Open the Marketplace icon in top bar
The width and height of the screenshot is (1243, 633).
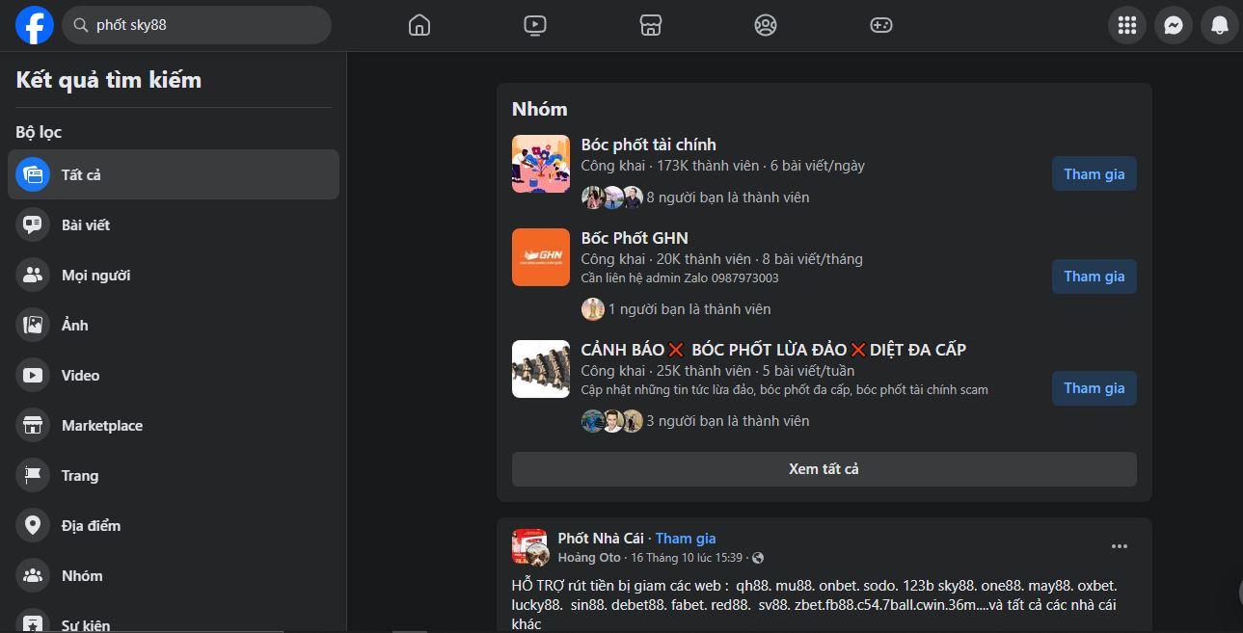tap(651, 25)
